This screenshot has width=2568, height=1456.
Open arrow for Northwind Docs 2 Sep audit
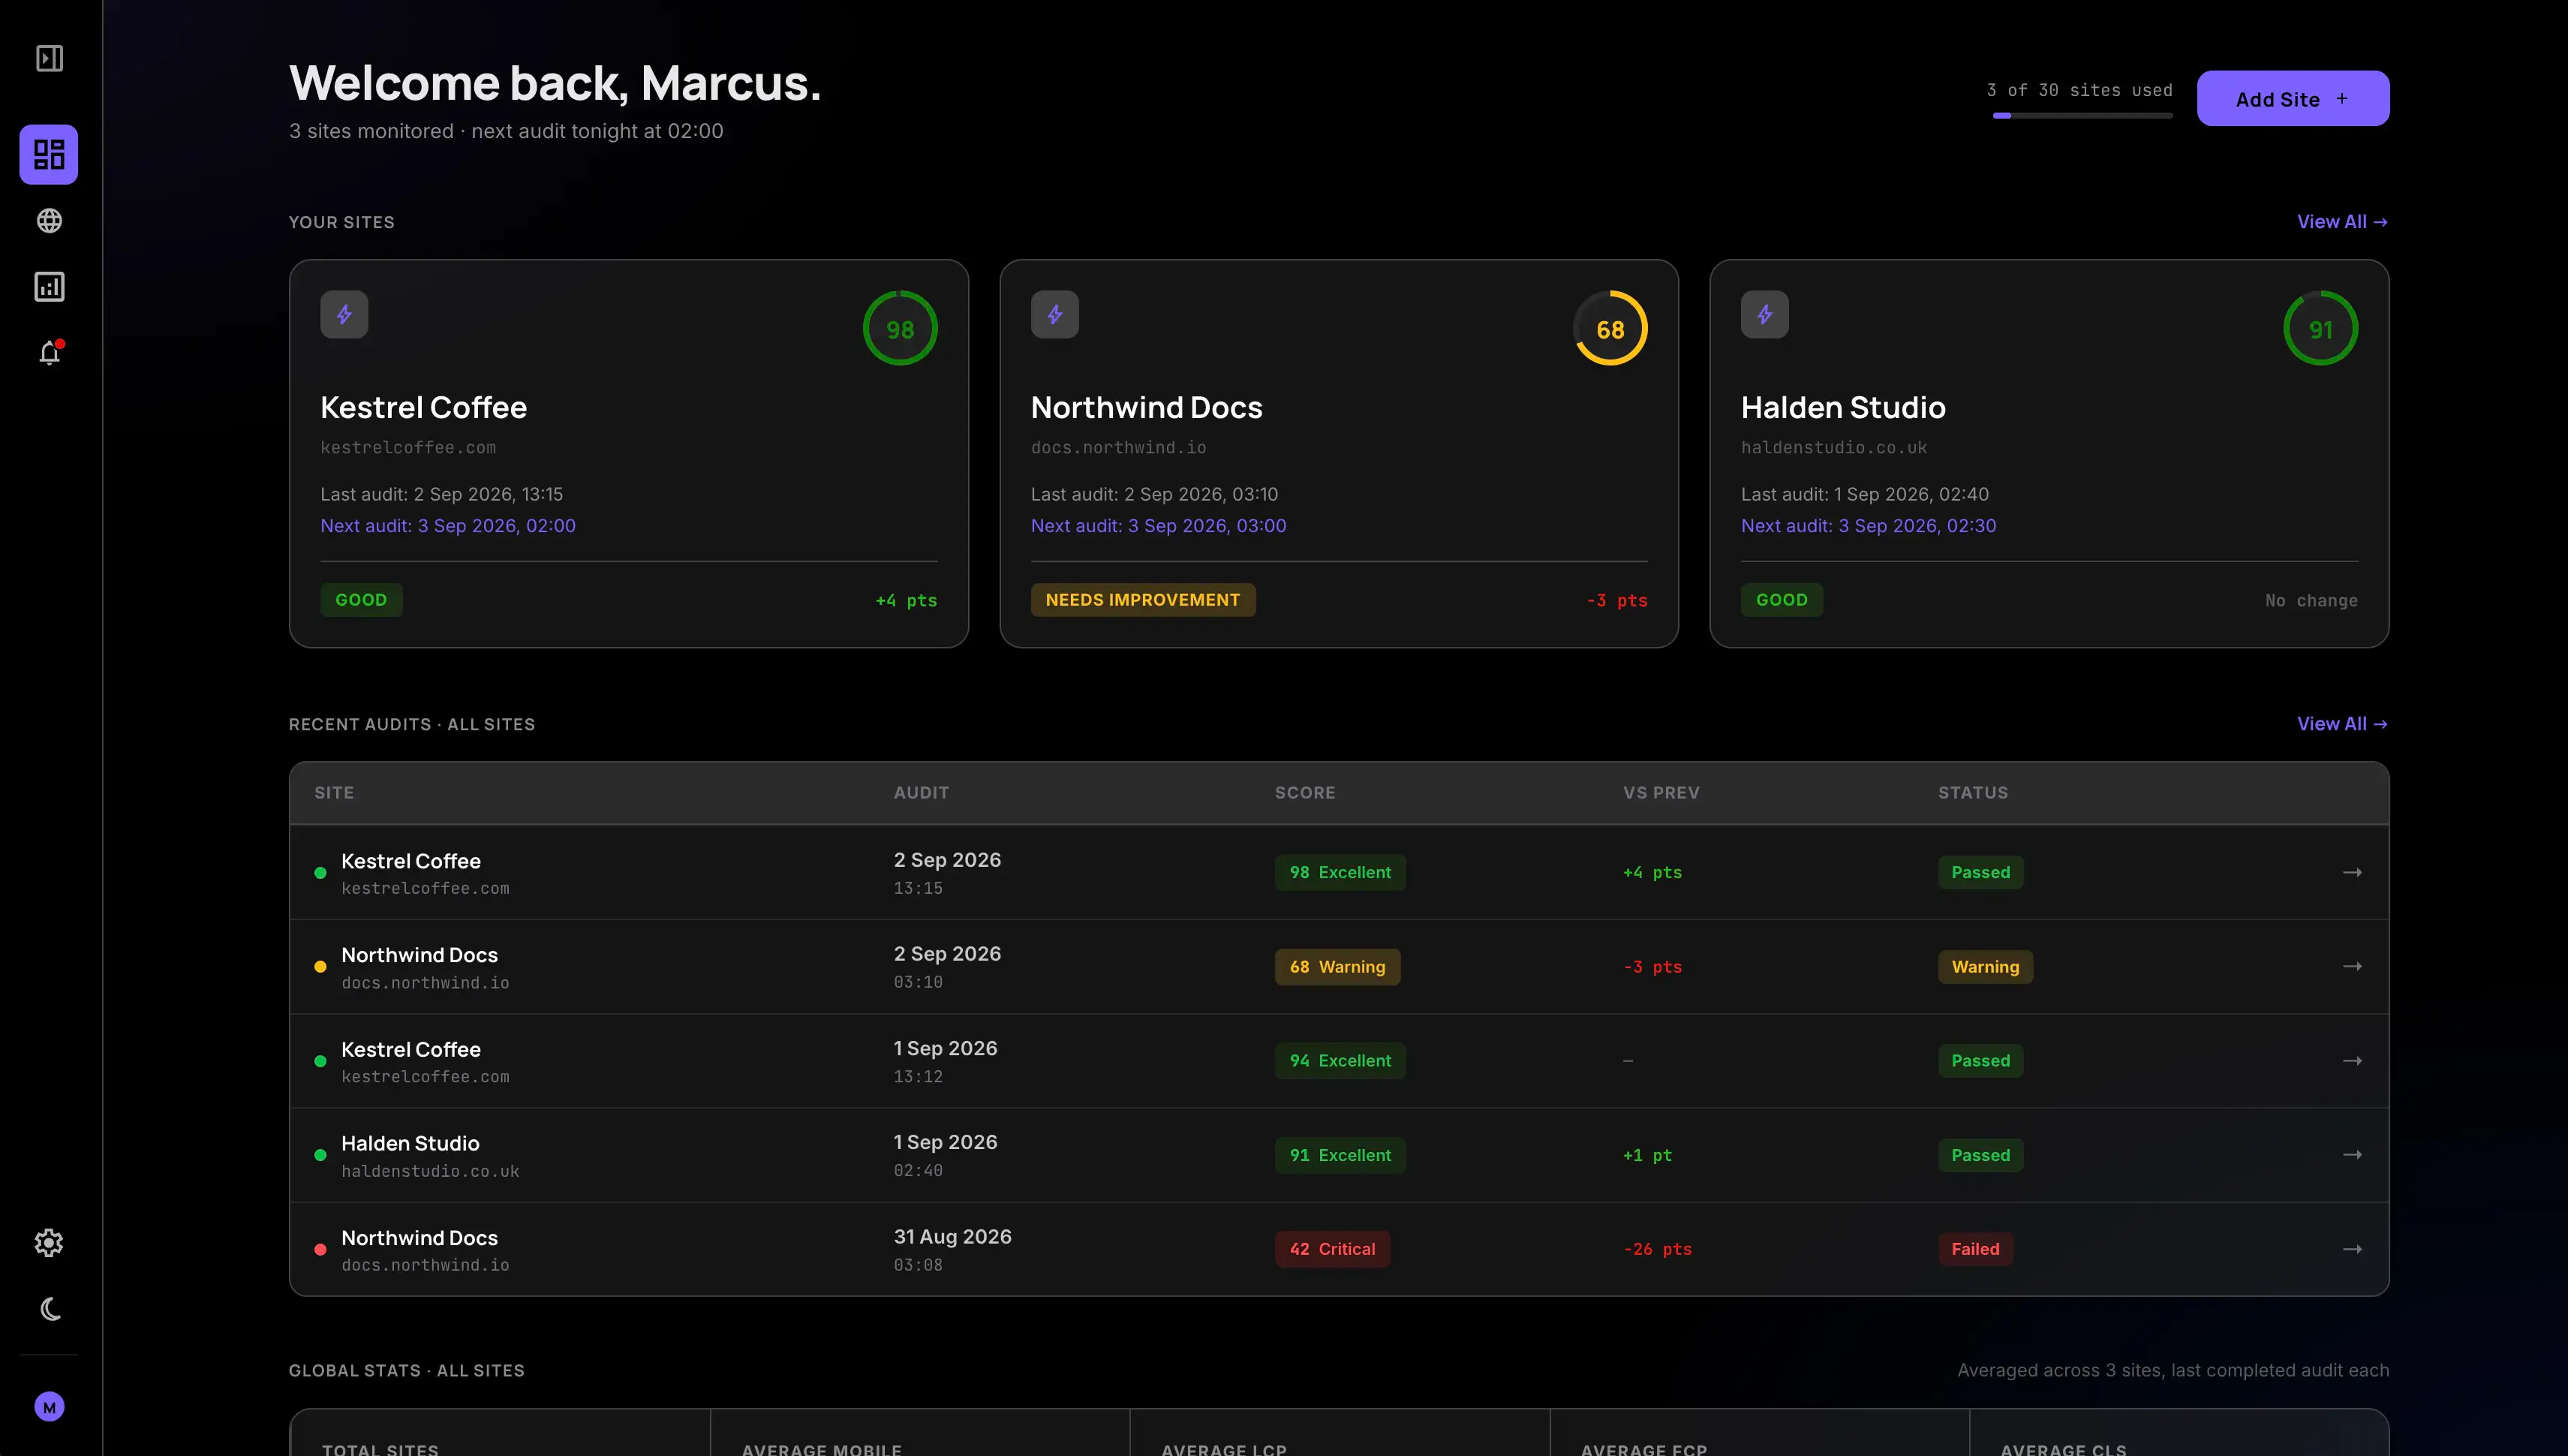[x=2352, y=966]
